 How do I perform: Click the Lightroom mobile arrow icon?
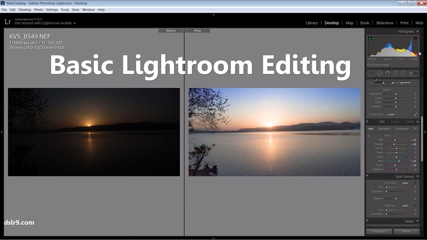pos(75,23)
